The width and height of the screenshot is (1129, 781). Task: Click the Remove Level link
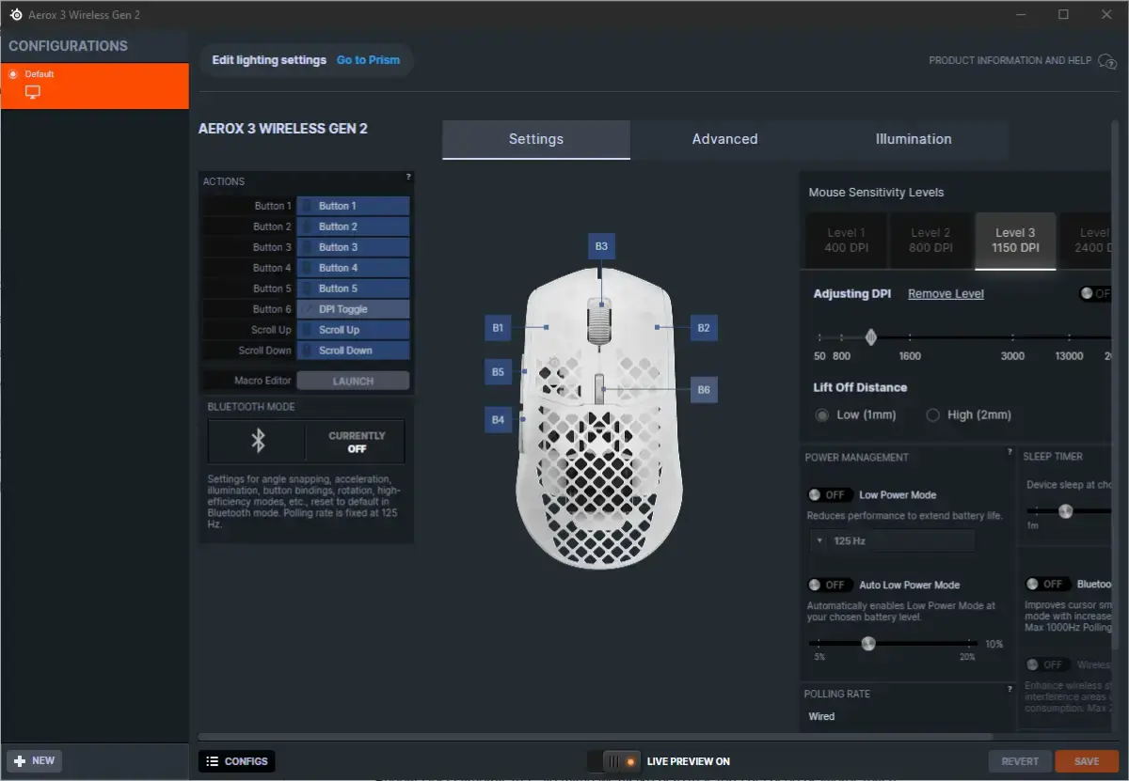[x=946, y=294]
